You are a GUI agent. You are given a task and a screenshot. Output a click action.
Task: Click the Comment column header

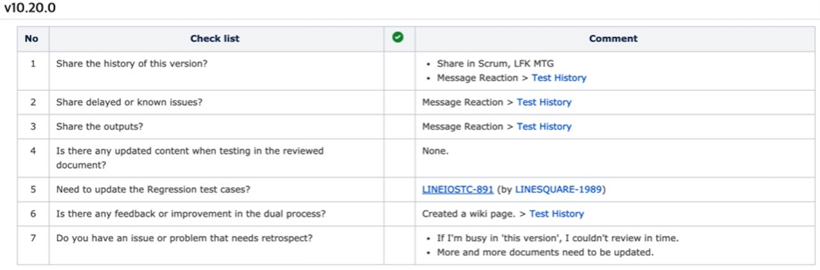pyautogui.click(x=613, y=38)
